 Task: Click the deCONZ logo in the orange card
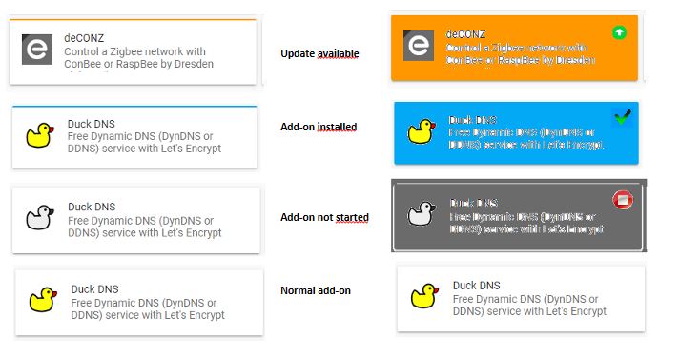point(419,46)
